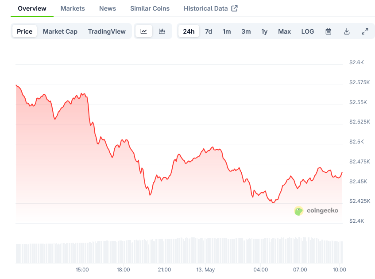Image resolution: width=375 pixels, height=279 pixels.
Task: Enable LOG scale for the chart
Action: click(307, 31)
